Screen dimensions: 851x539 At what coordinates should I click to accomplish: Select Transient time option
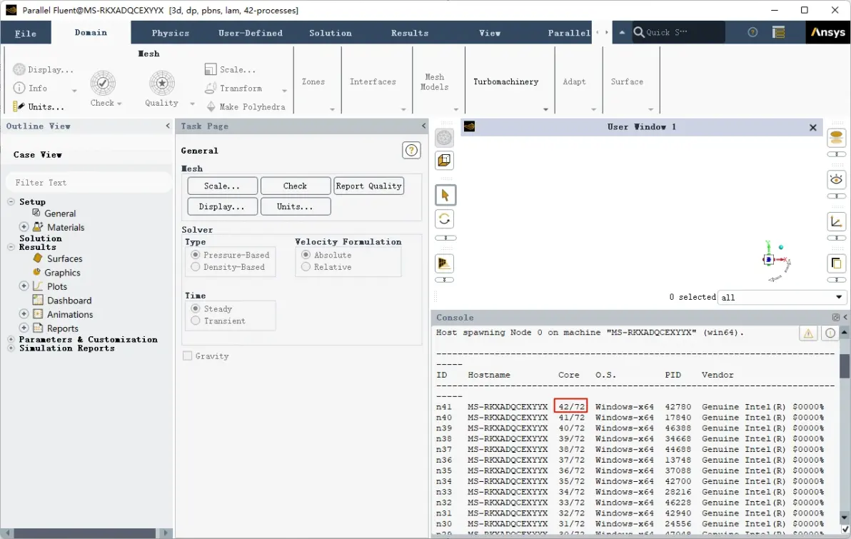196,321
